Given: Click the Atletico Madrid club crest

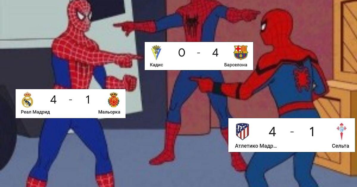Looking at the screenshot, I should [242, 131].
